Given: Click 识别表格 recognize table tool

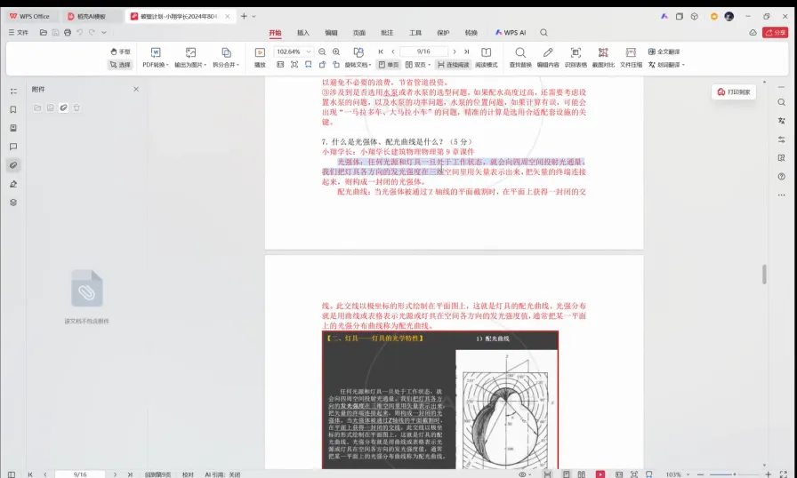Looking at the screenshot, I should click(x=576, y=59).
